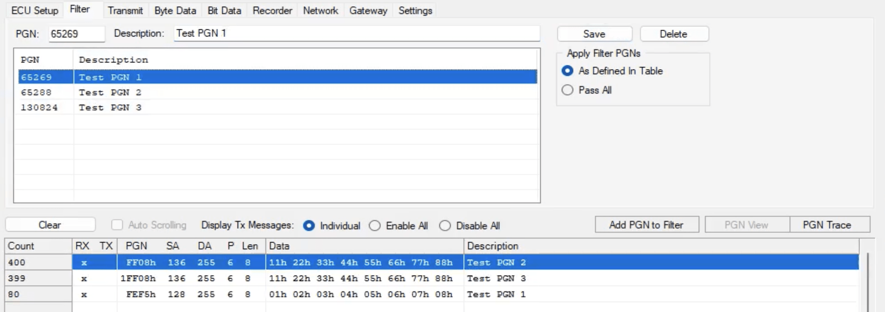The height and width of the screenshot is (312, 885).
Task: Click the SA column header
Action: (x=173, y=246)
